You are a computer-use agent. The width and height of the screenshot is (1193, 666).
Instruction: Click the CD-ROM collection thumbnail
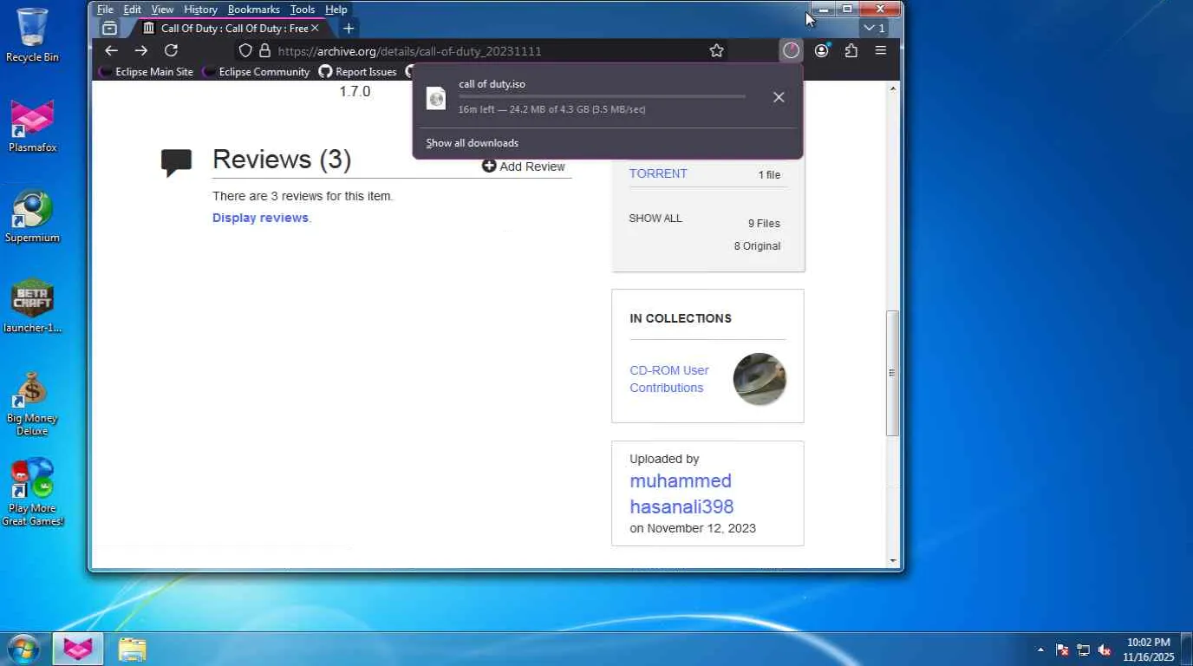(759, 379)
